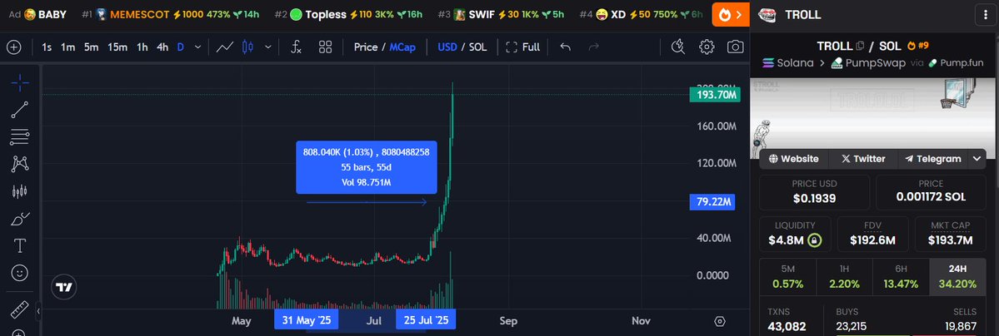Expand more social links chevron
999x336 pixels.
pyautogui.click(x=977, y=159)
